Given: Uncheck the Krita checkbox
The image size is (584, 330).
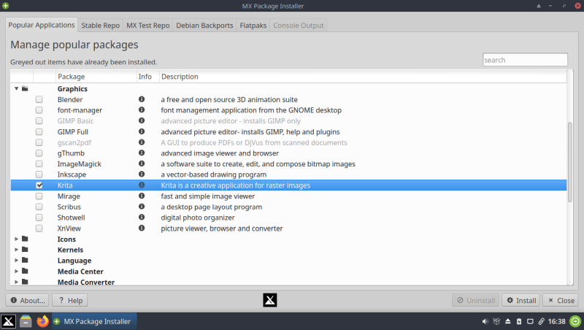Looking at the screenshot, I should tap(39, 185).
